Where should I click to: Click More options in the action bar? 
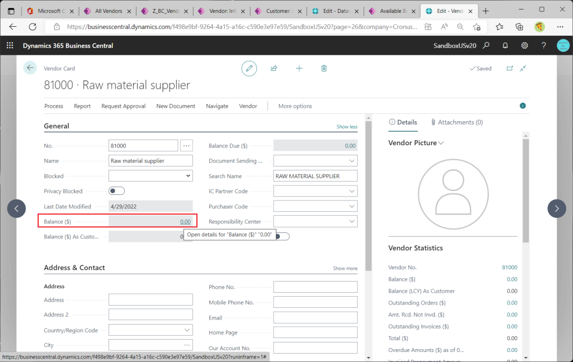(295, 106)
